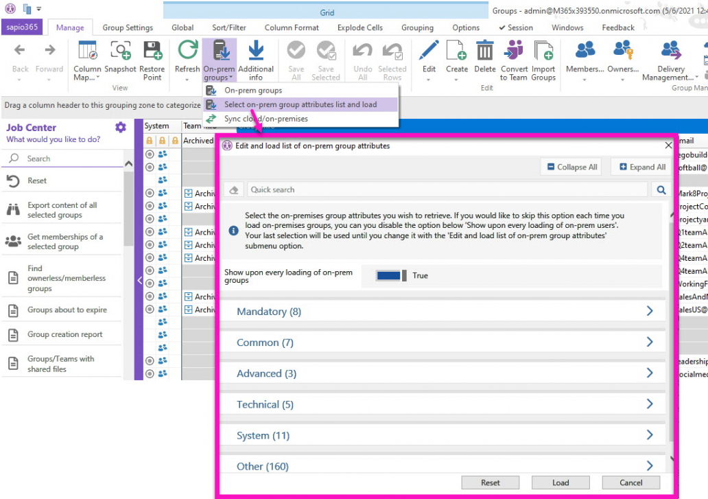Viewport: 708px width, 499px height.
Task: Click the Forward navigation arrow
Action: point(49,51)
